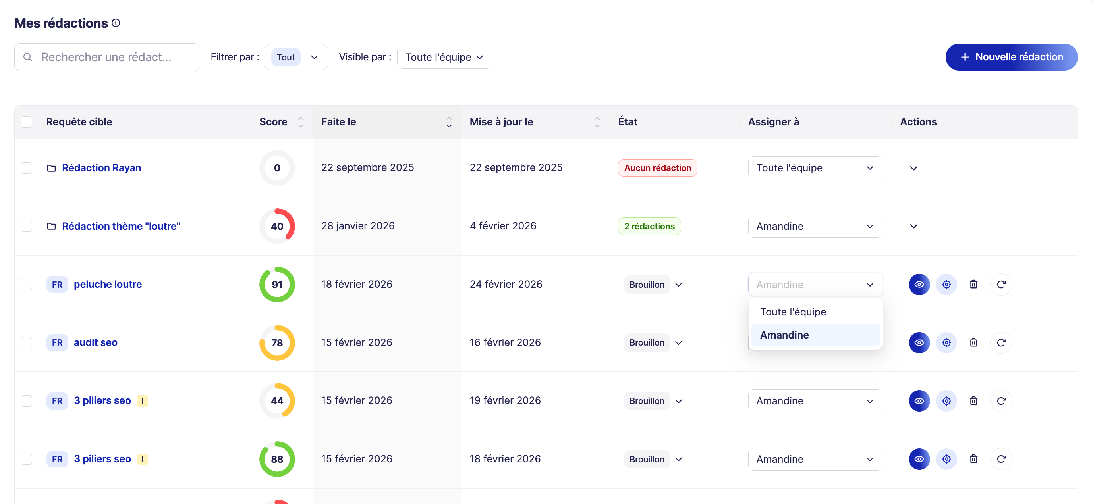Viewport: 1093px width, 504px height.
Task: Delete 3 piliers seo row scored 88
Action: tap(973, 459)
